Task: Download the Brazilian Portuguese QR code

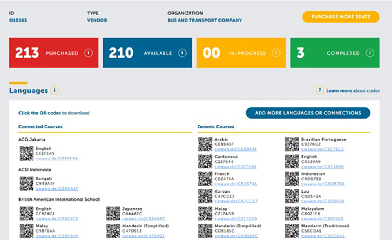Action: point(292,144)
